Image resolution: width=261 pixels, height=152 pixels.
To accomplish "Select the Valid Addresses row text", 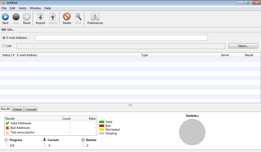I will pos(21,123).
